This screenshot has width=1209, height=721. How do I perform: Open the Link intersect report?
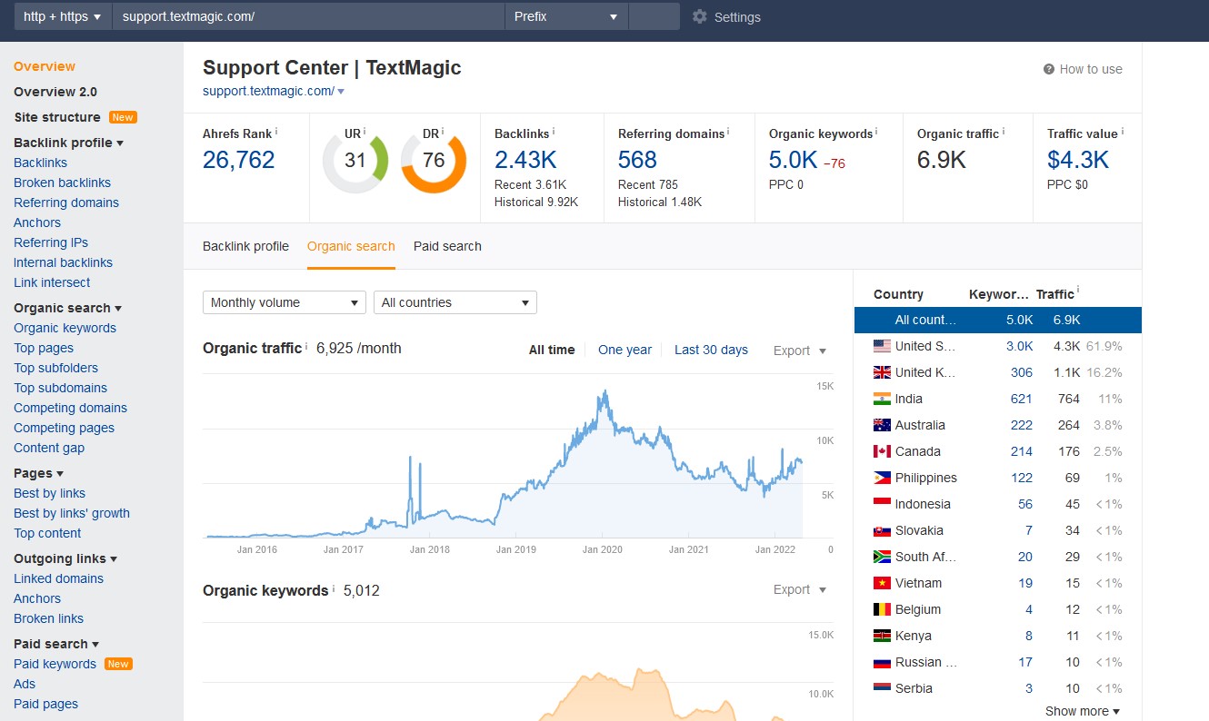coord(52,282)
